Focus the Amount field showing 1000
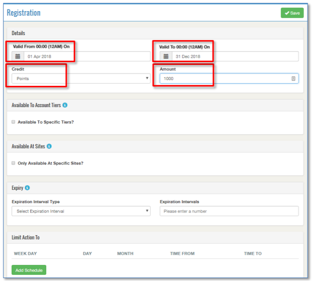The width and height of the screenshot is (312, 281). (224, 79)
